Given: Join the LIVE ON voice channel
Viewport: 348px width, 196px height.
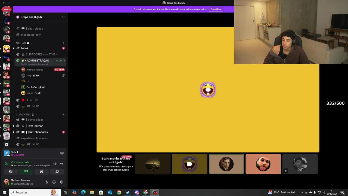Looking at the screenshot, I should 40,100.
